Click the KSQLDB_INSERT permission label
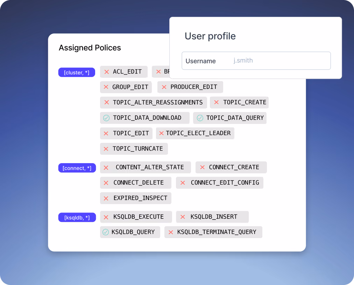 click(214, 217)
